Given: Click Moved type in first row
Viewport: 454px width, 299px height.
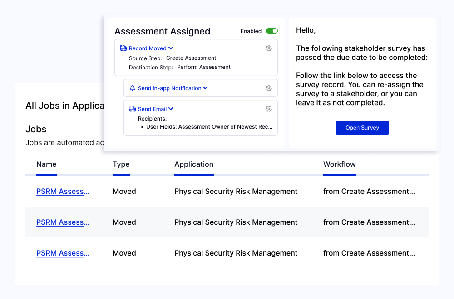Looking at the screenshot, I should tap(124, 191).
